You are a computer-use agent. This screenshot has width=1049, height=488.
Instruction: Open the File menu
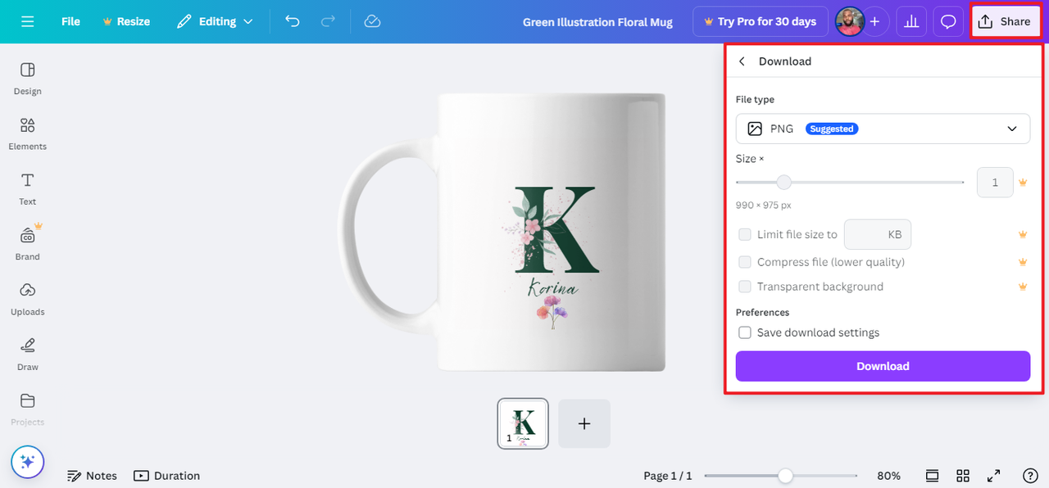coord(70,21)
